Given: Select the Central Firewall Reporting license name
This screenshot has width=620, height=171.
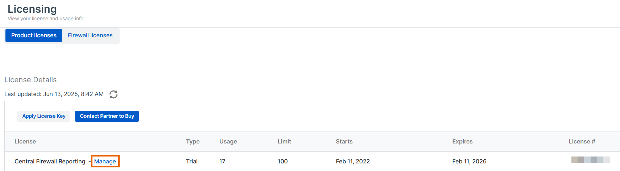Looking at the screenshot, I should point(50,161).
